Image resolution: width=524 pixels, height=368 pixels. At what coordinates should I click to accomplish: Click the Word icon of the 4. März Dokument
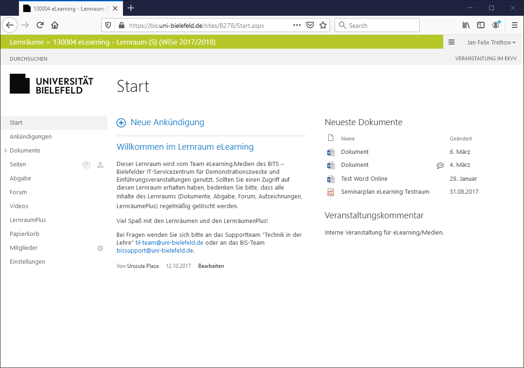[330, 165]
